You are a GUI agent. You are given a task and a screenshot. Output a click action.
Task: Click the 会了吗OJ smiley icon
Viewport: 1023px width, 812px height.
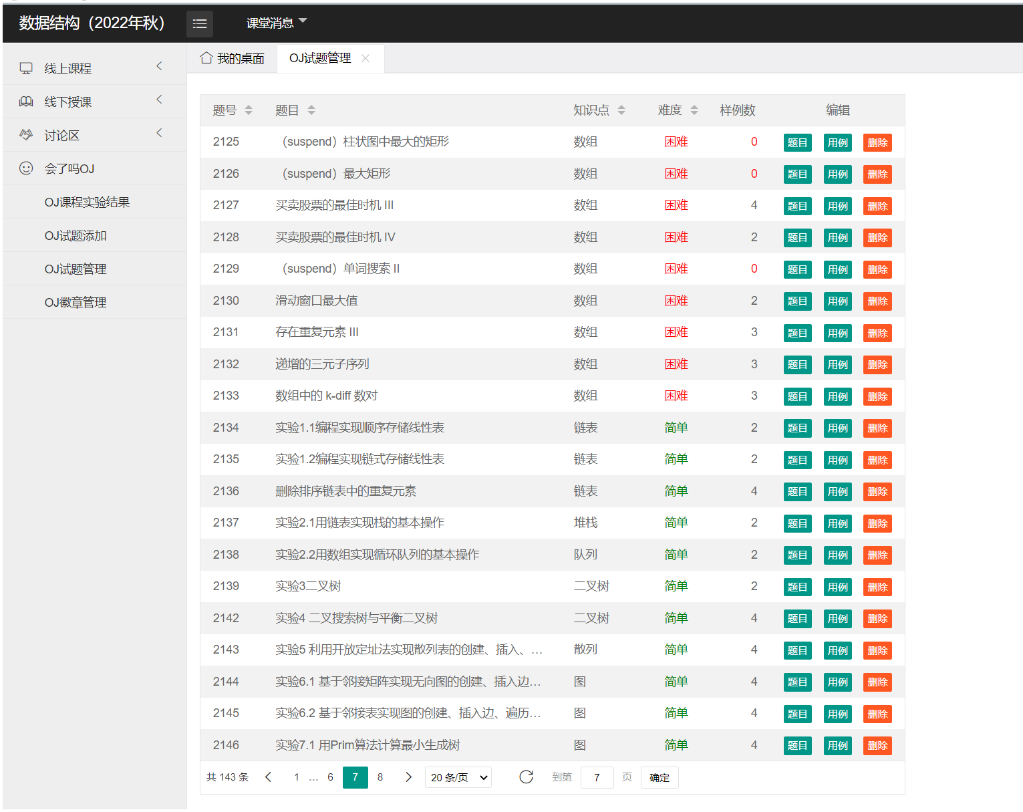pos(26,168)
